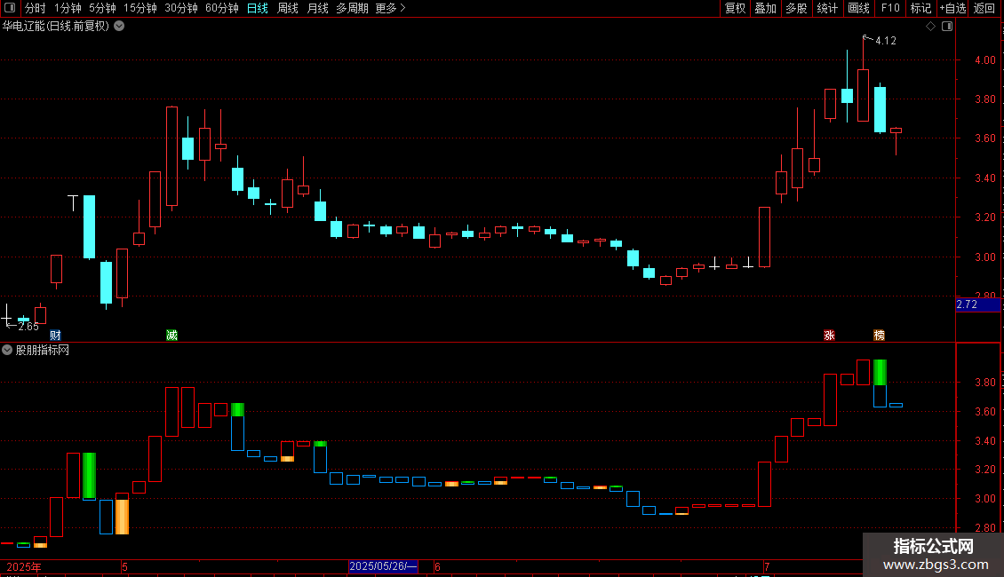The width and height of the screenshot is (1004, 577).
Task: Click the 返回 back button
Action: (984, 8)
